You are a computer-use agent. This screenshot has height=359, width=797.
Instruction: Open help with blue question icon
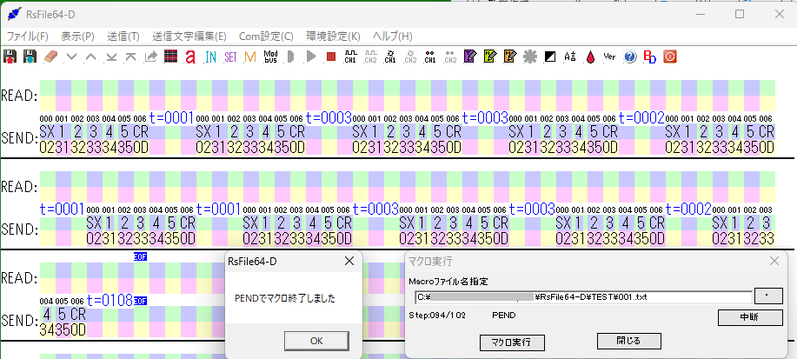(629, 57)
